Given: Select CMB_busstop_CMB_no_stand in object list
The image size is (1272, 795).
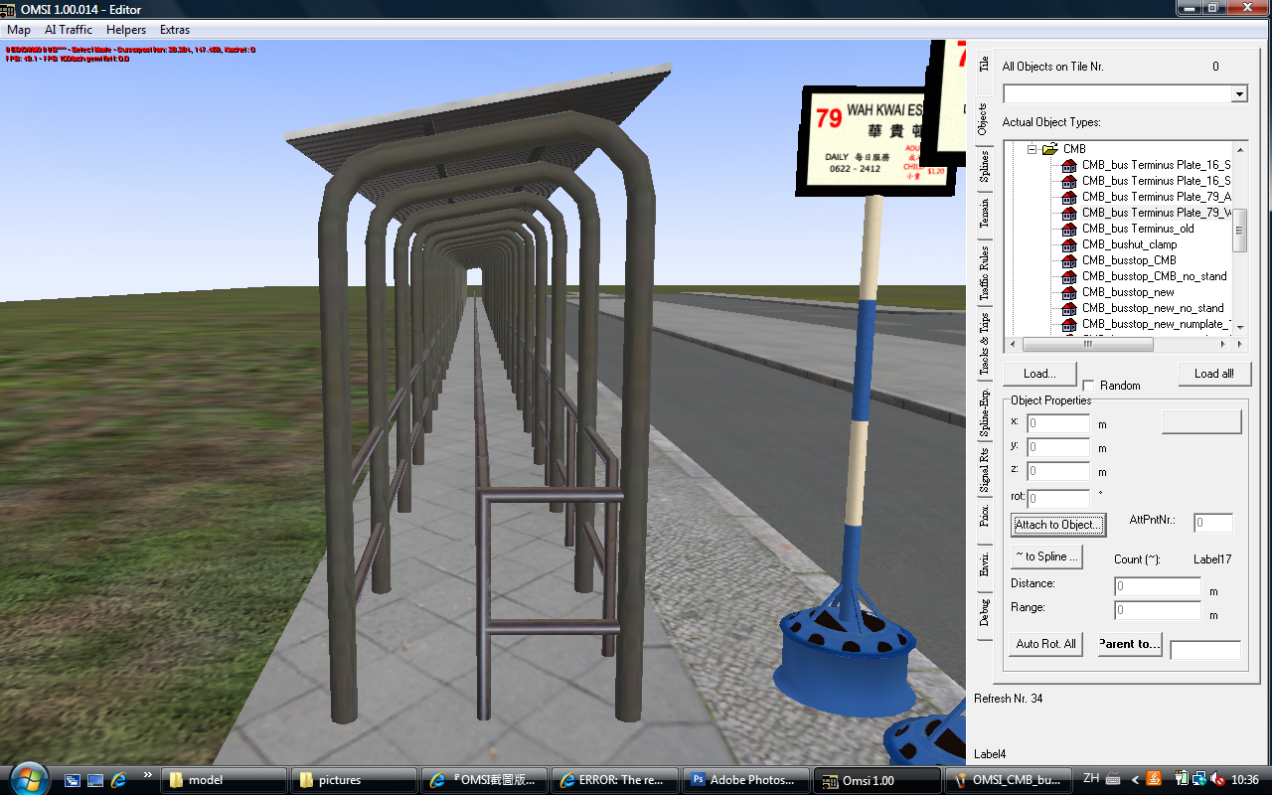Looking at the screenshot, I should pos(1154,276).
